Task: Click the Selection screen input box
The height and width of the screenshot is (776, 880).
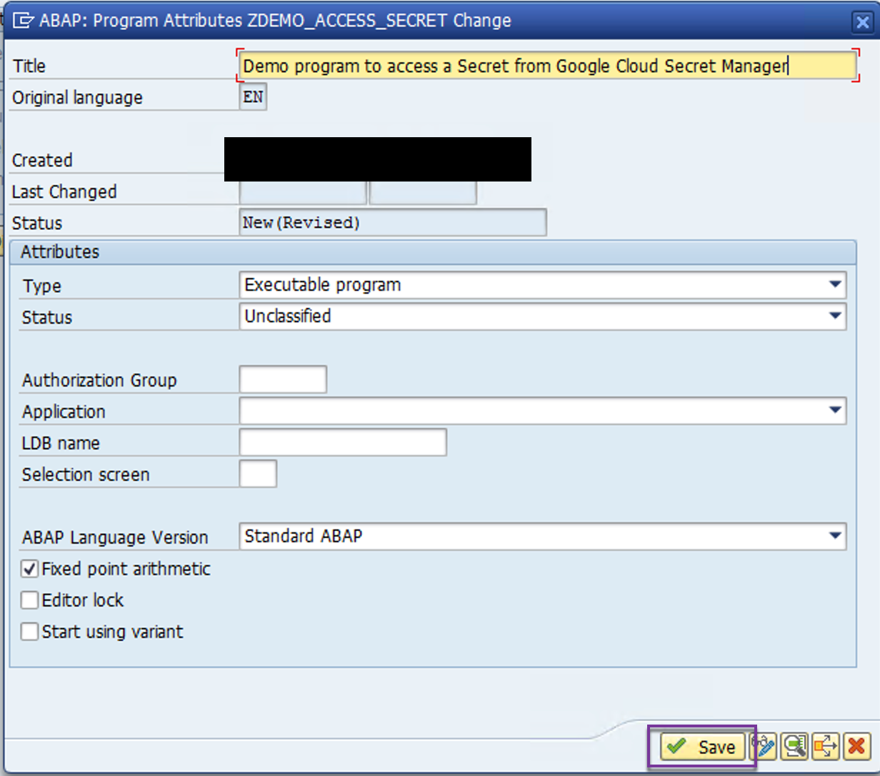Action: [x=258, y=474]
